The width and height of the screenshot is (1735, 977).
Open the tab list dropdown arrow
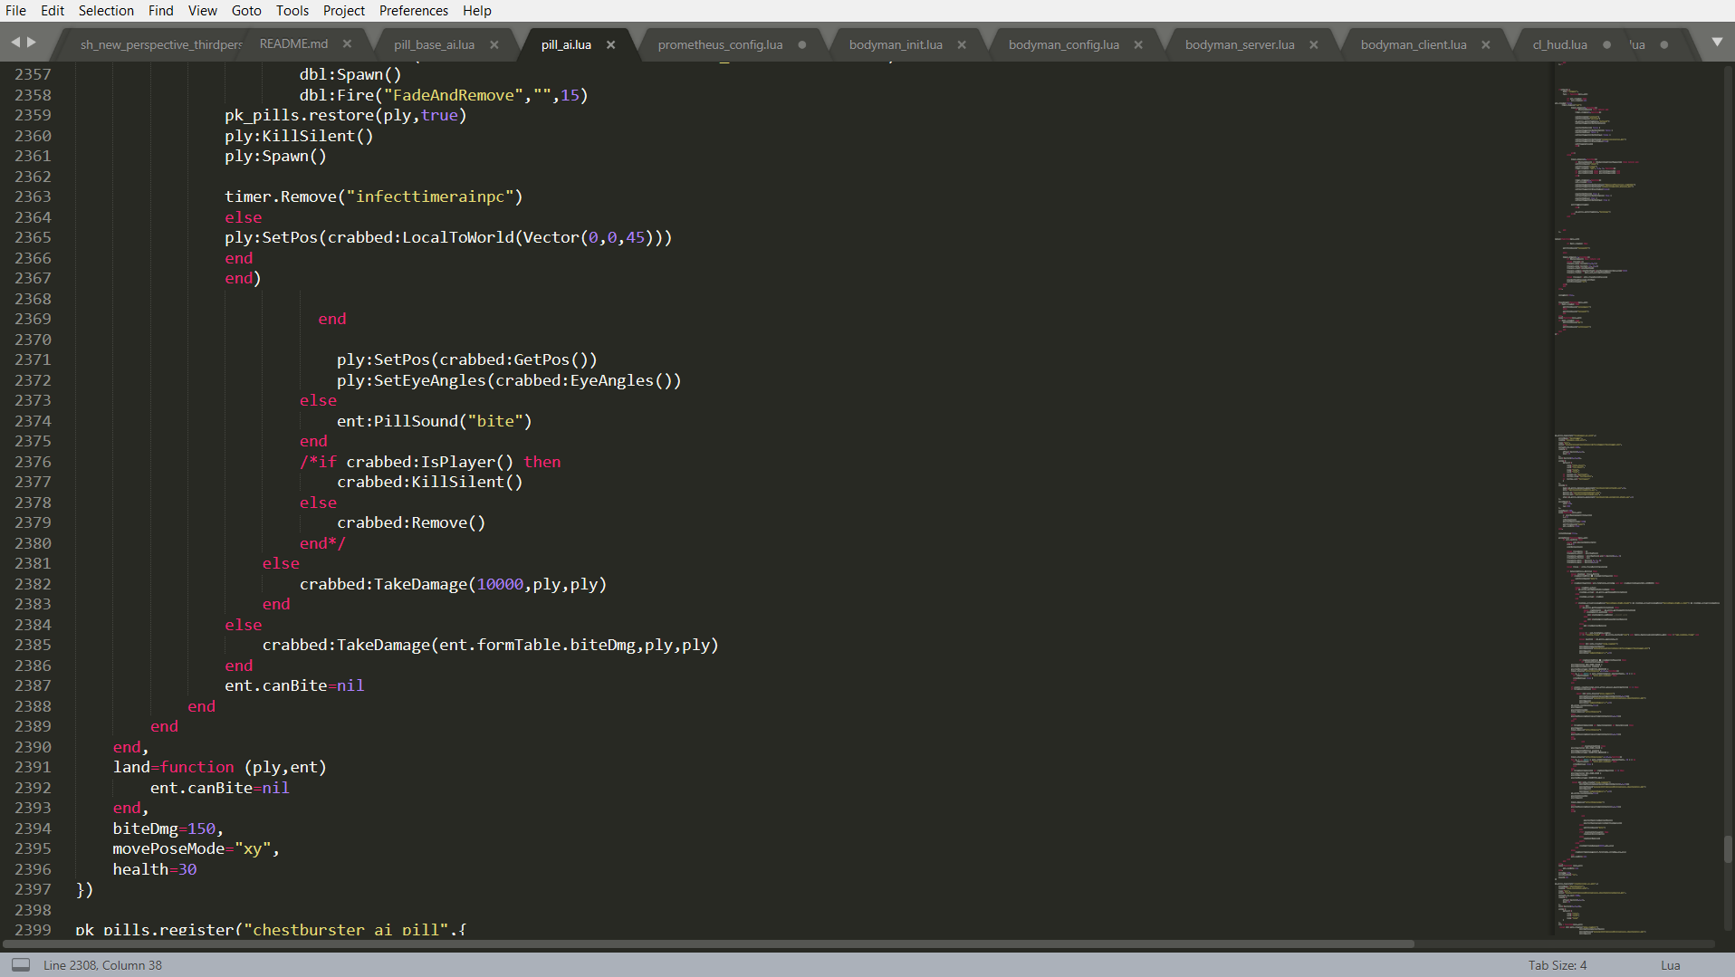(1717, 43)
